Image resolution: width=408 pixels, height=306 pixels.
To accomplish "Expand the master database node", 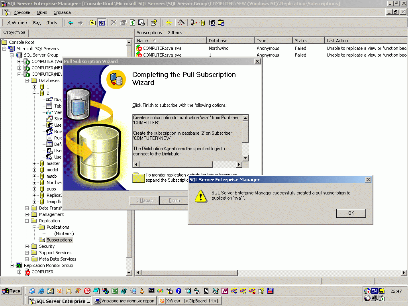I will (x=34, y=163).
